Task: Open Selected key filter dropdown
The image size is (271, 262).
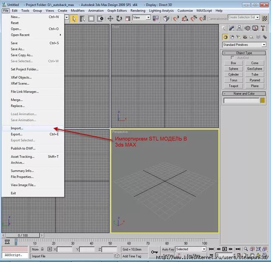Action: click(191, 249)
